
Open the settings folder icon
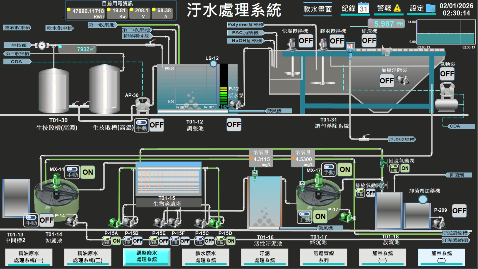coord(431,8)
